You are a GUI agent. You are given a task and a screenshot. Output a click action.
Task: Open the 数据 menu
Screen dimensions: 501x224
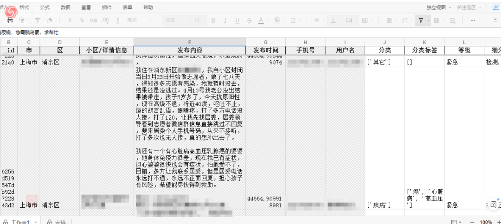[x=65, y=7]
